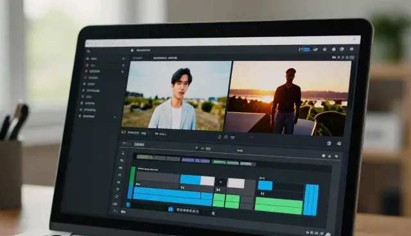411x236 pixels.
Task: Select the dimmed tab above the left preview
Action: pyautogui.click(x=137, y=58)
